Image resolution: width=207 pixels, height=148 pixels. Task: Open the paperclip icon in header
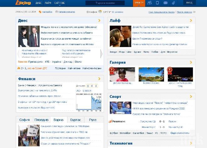point(173,3)
